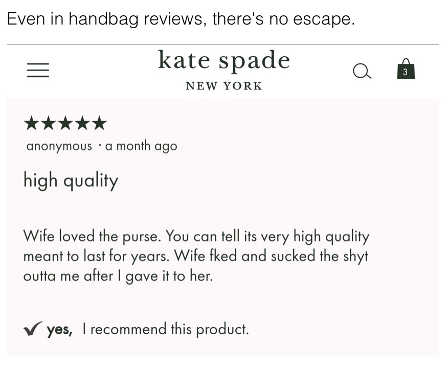Click the number 3 bag badge
The height and width of the screenshot is (368, 448).
click(405, 72)
